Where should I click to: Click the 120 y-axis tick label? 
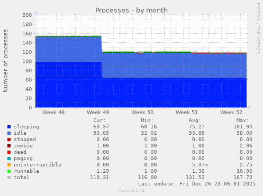[x=27, y=52]
